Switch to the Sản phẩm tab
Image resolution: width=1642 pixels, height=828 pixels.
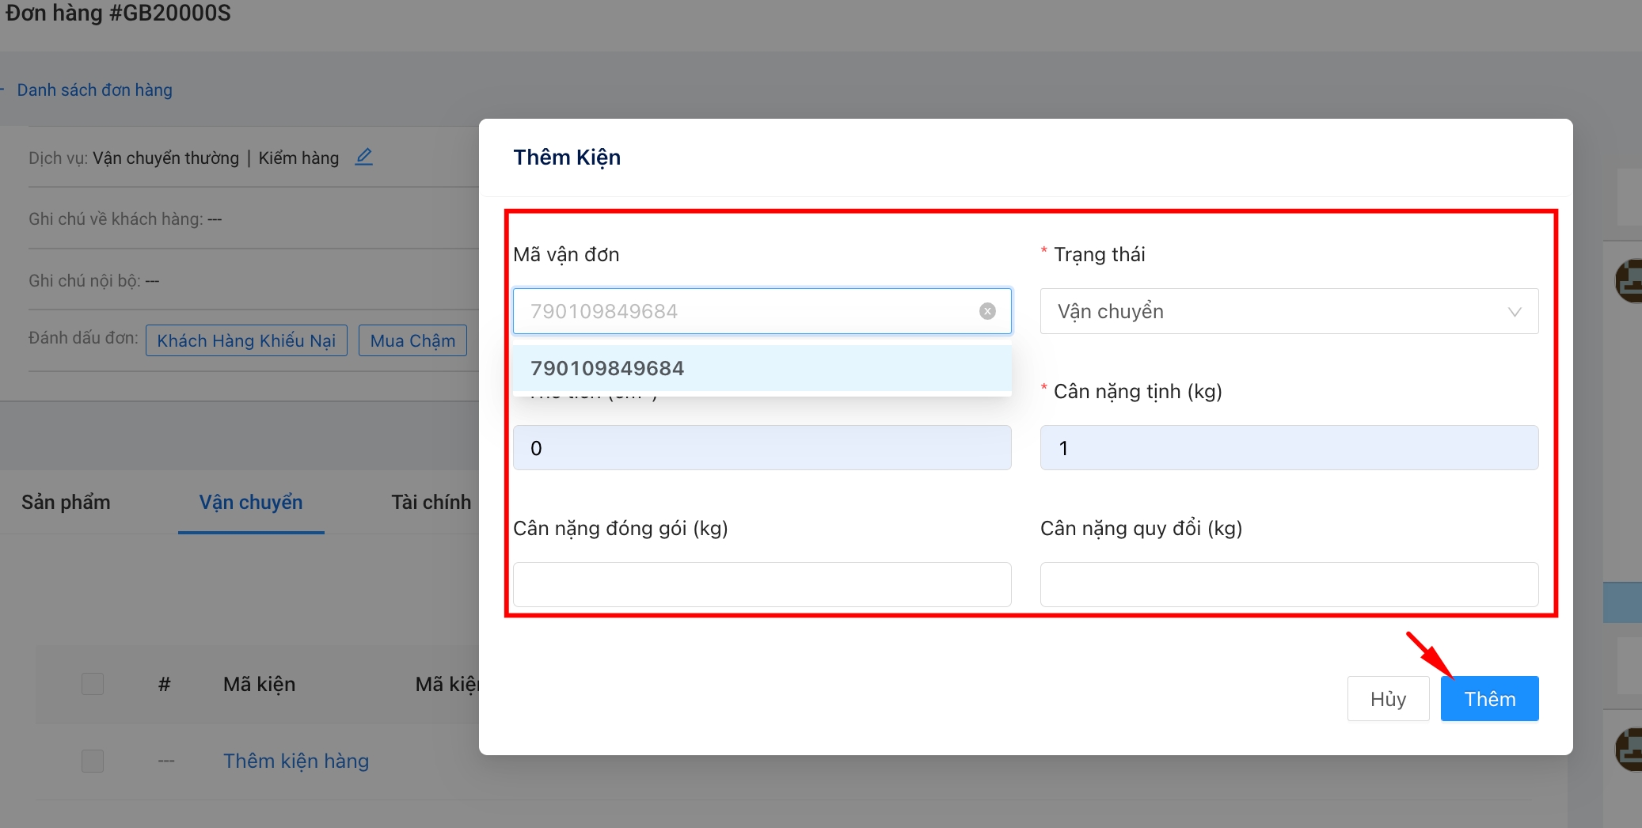click(66, 503)
